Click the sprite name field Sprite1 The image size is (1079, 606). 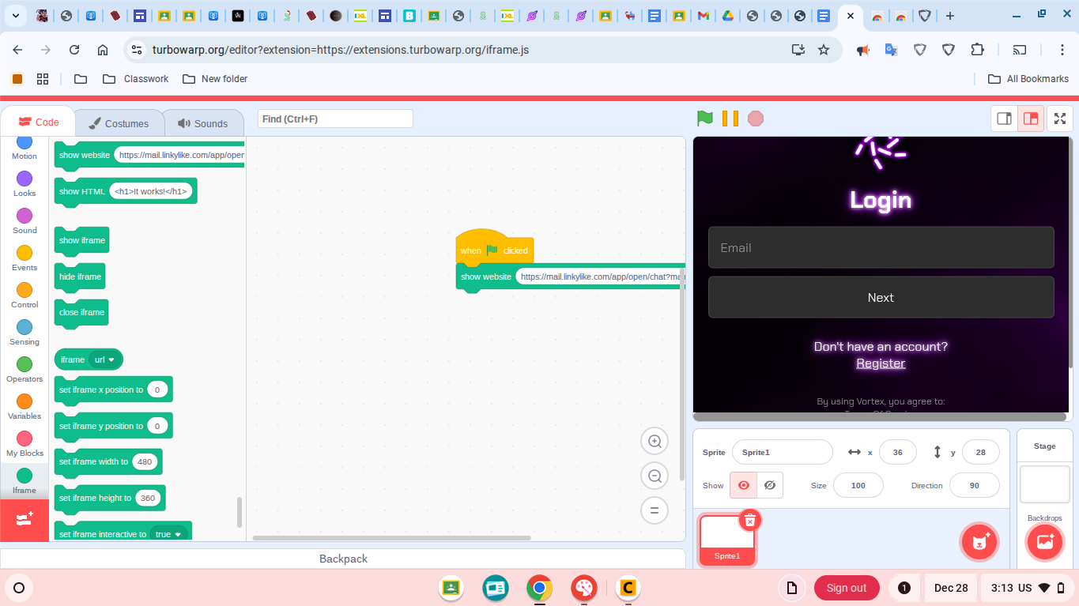click(782, 452)
